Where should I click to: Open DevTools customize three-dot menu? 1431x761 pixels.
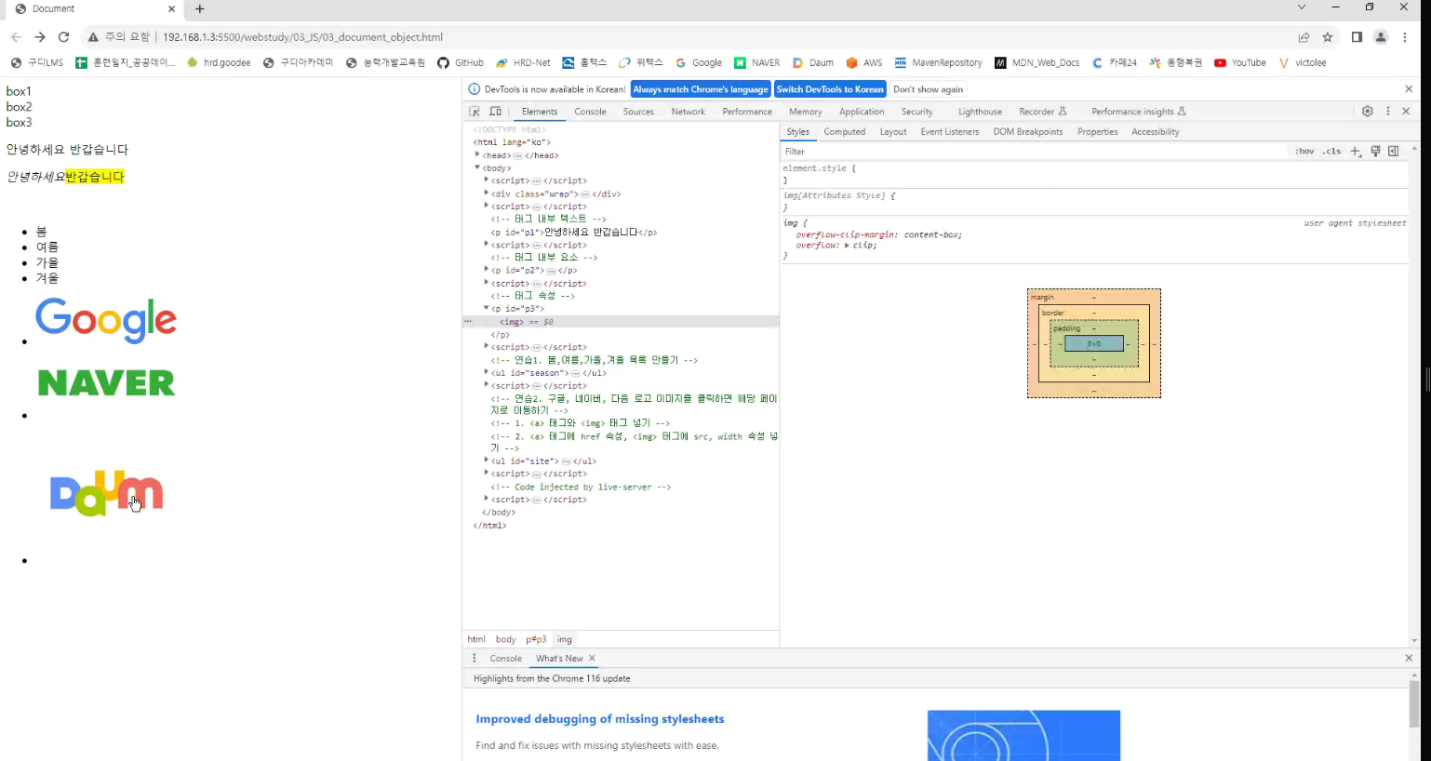pos(1387,111)
